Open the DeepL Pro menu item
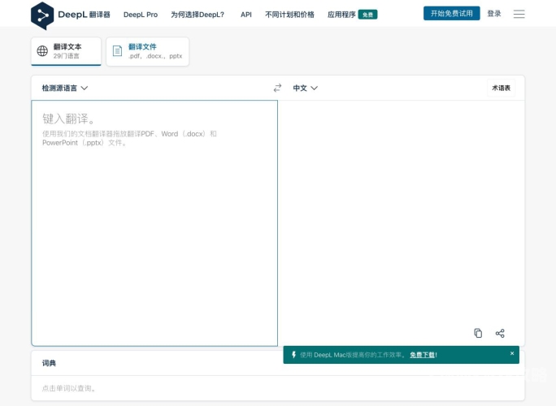This screenshot has width=556, height=406. 141,15
